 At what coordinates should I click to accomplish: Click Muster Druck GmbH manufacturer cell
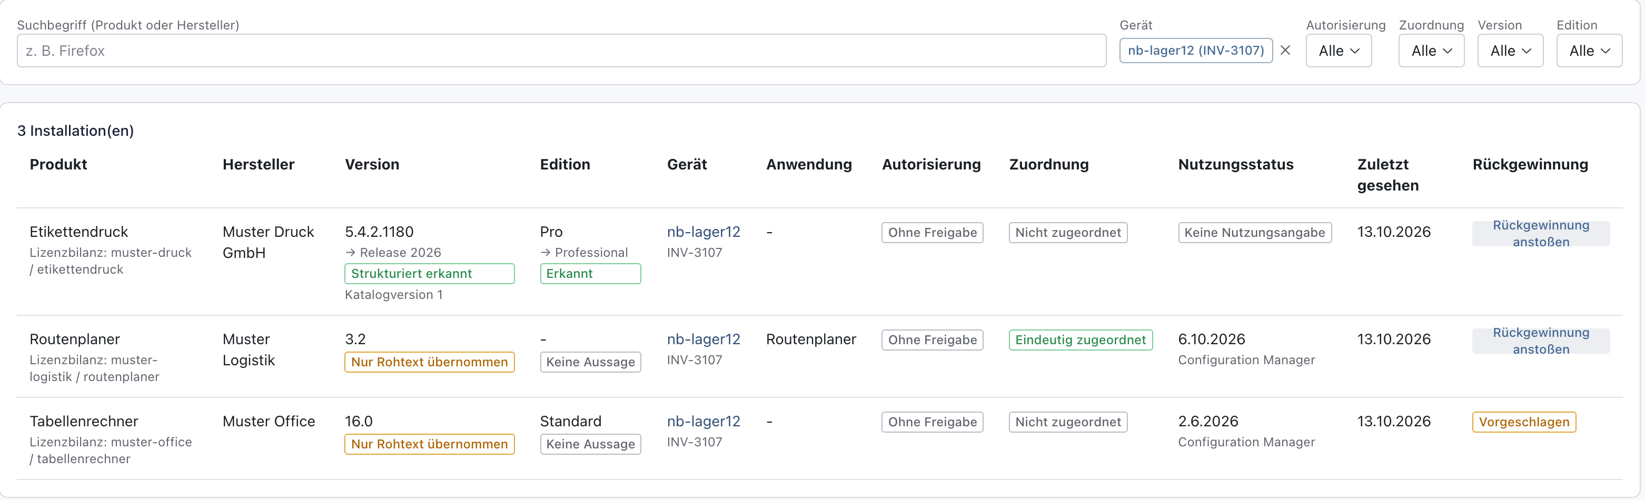268,242
